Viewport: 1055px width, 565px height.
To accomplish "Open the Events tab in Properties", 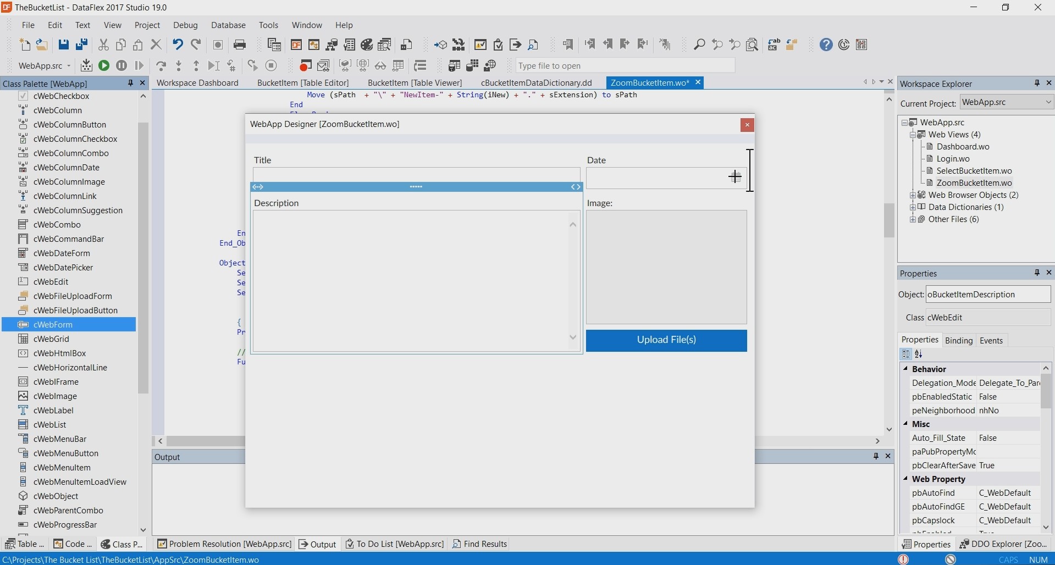I will (x=991, y=341).
